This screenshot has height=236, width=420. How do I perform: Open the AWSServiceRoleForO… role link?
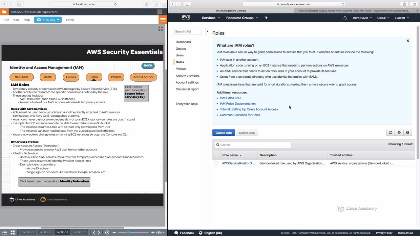(239, 163)
